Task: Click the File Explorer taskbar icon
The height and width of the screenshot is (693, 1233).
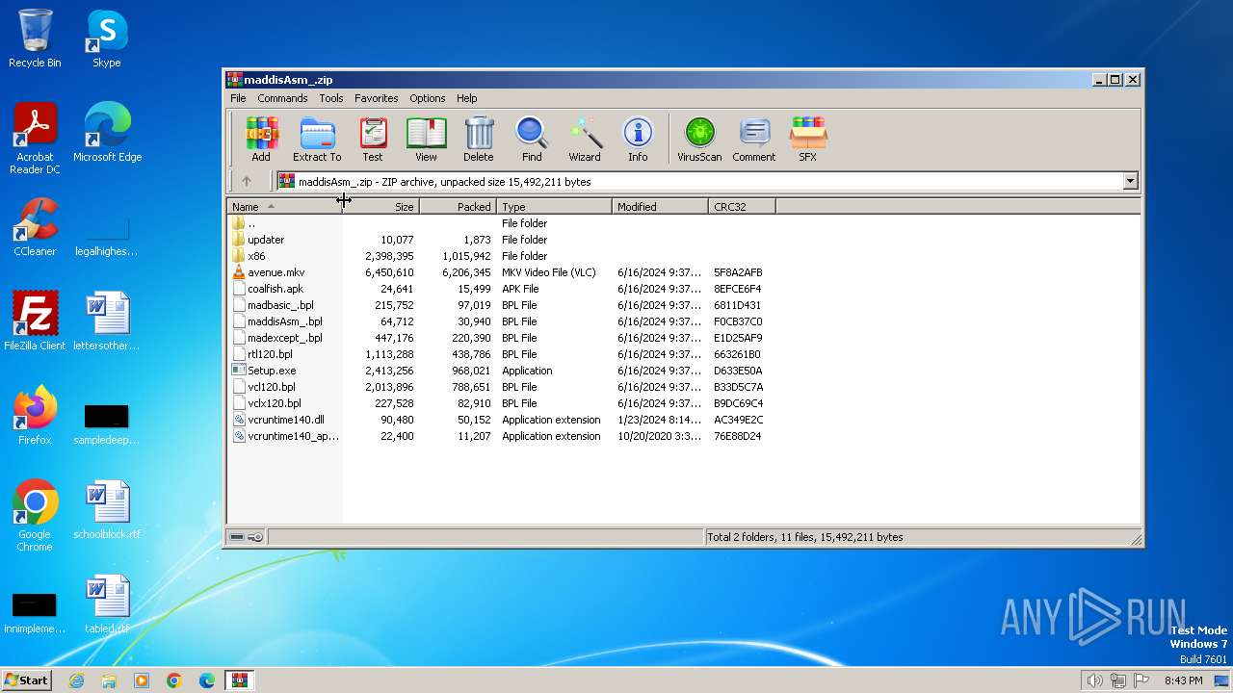Action: pos(109,680)
